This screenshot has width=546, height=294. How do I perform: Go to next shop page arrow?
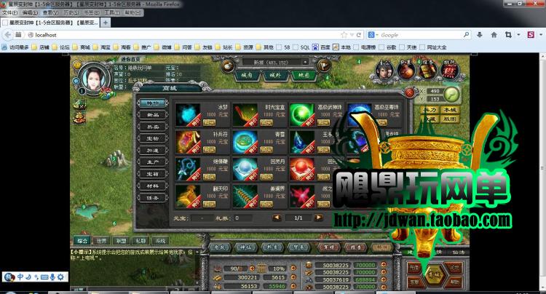coord(318,218)
